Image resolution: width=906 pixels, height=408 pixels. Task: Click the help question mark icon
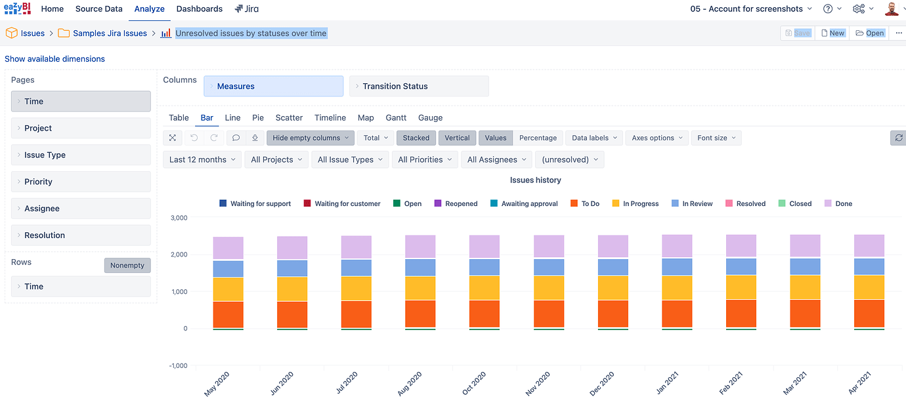pyautogui.click(x=828, y=9)
